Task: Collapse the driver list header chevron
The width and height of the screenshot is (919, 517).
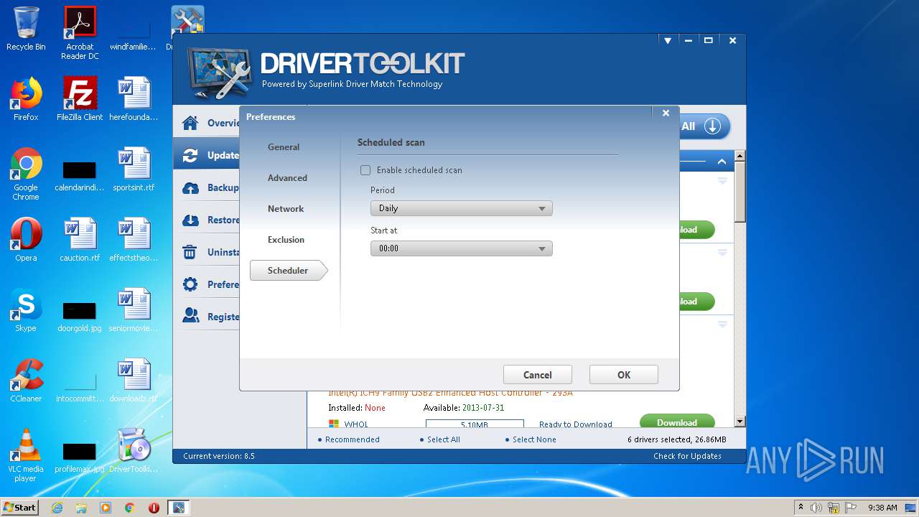Action: pyautogui.click(x=722, y=162)
